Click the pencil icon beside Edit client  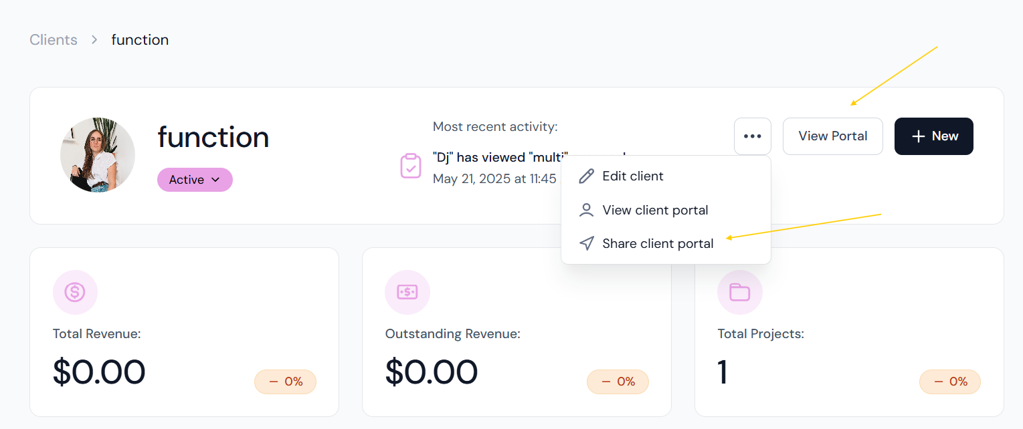coord(586,176)
